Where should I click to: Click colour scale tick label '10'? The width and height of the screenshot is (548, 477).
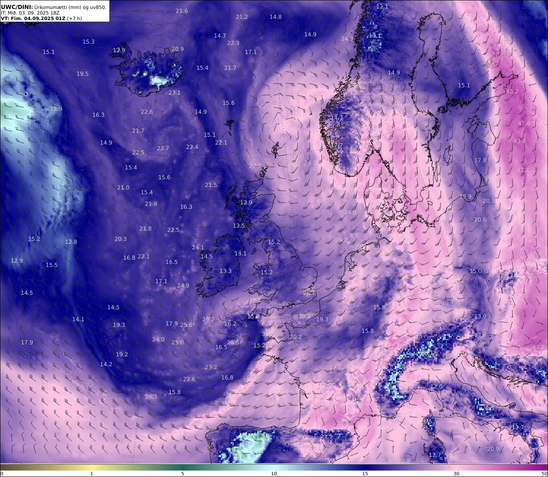[x=274, y=474]
